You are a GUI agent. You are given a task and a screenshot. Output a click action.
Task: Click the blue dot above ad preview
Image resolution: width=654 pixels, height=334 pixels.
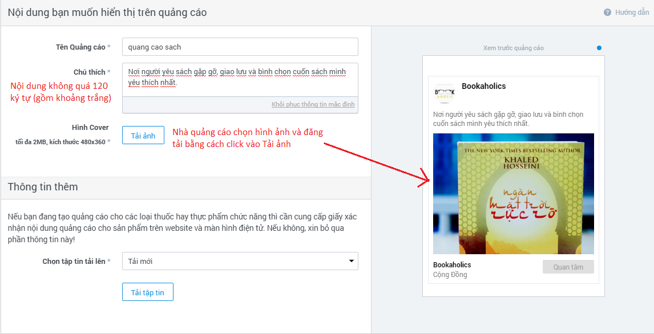[599, 48]
